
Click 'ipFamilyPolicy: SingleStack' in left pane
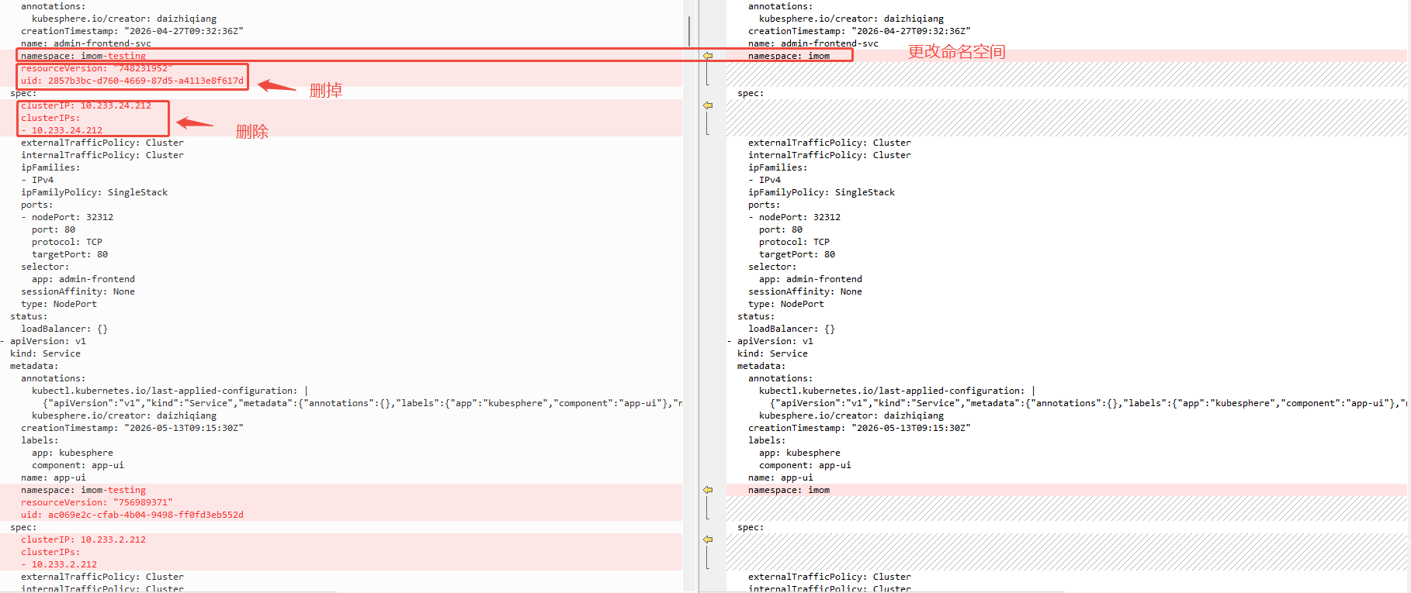pos(94,192)
